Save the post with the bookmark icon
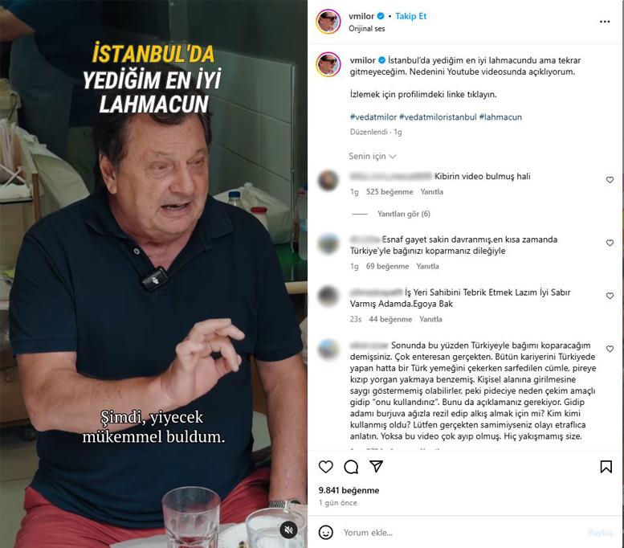The height and width of the screenshot is (548, 624). [606, 466]
